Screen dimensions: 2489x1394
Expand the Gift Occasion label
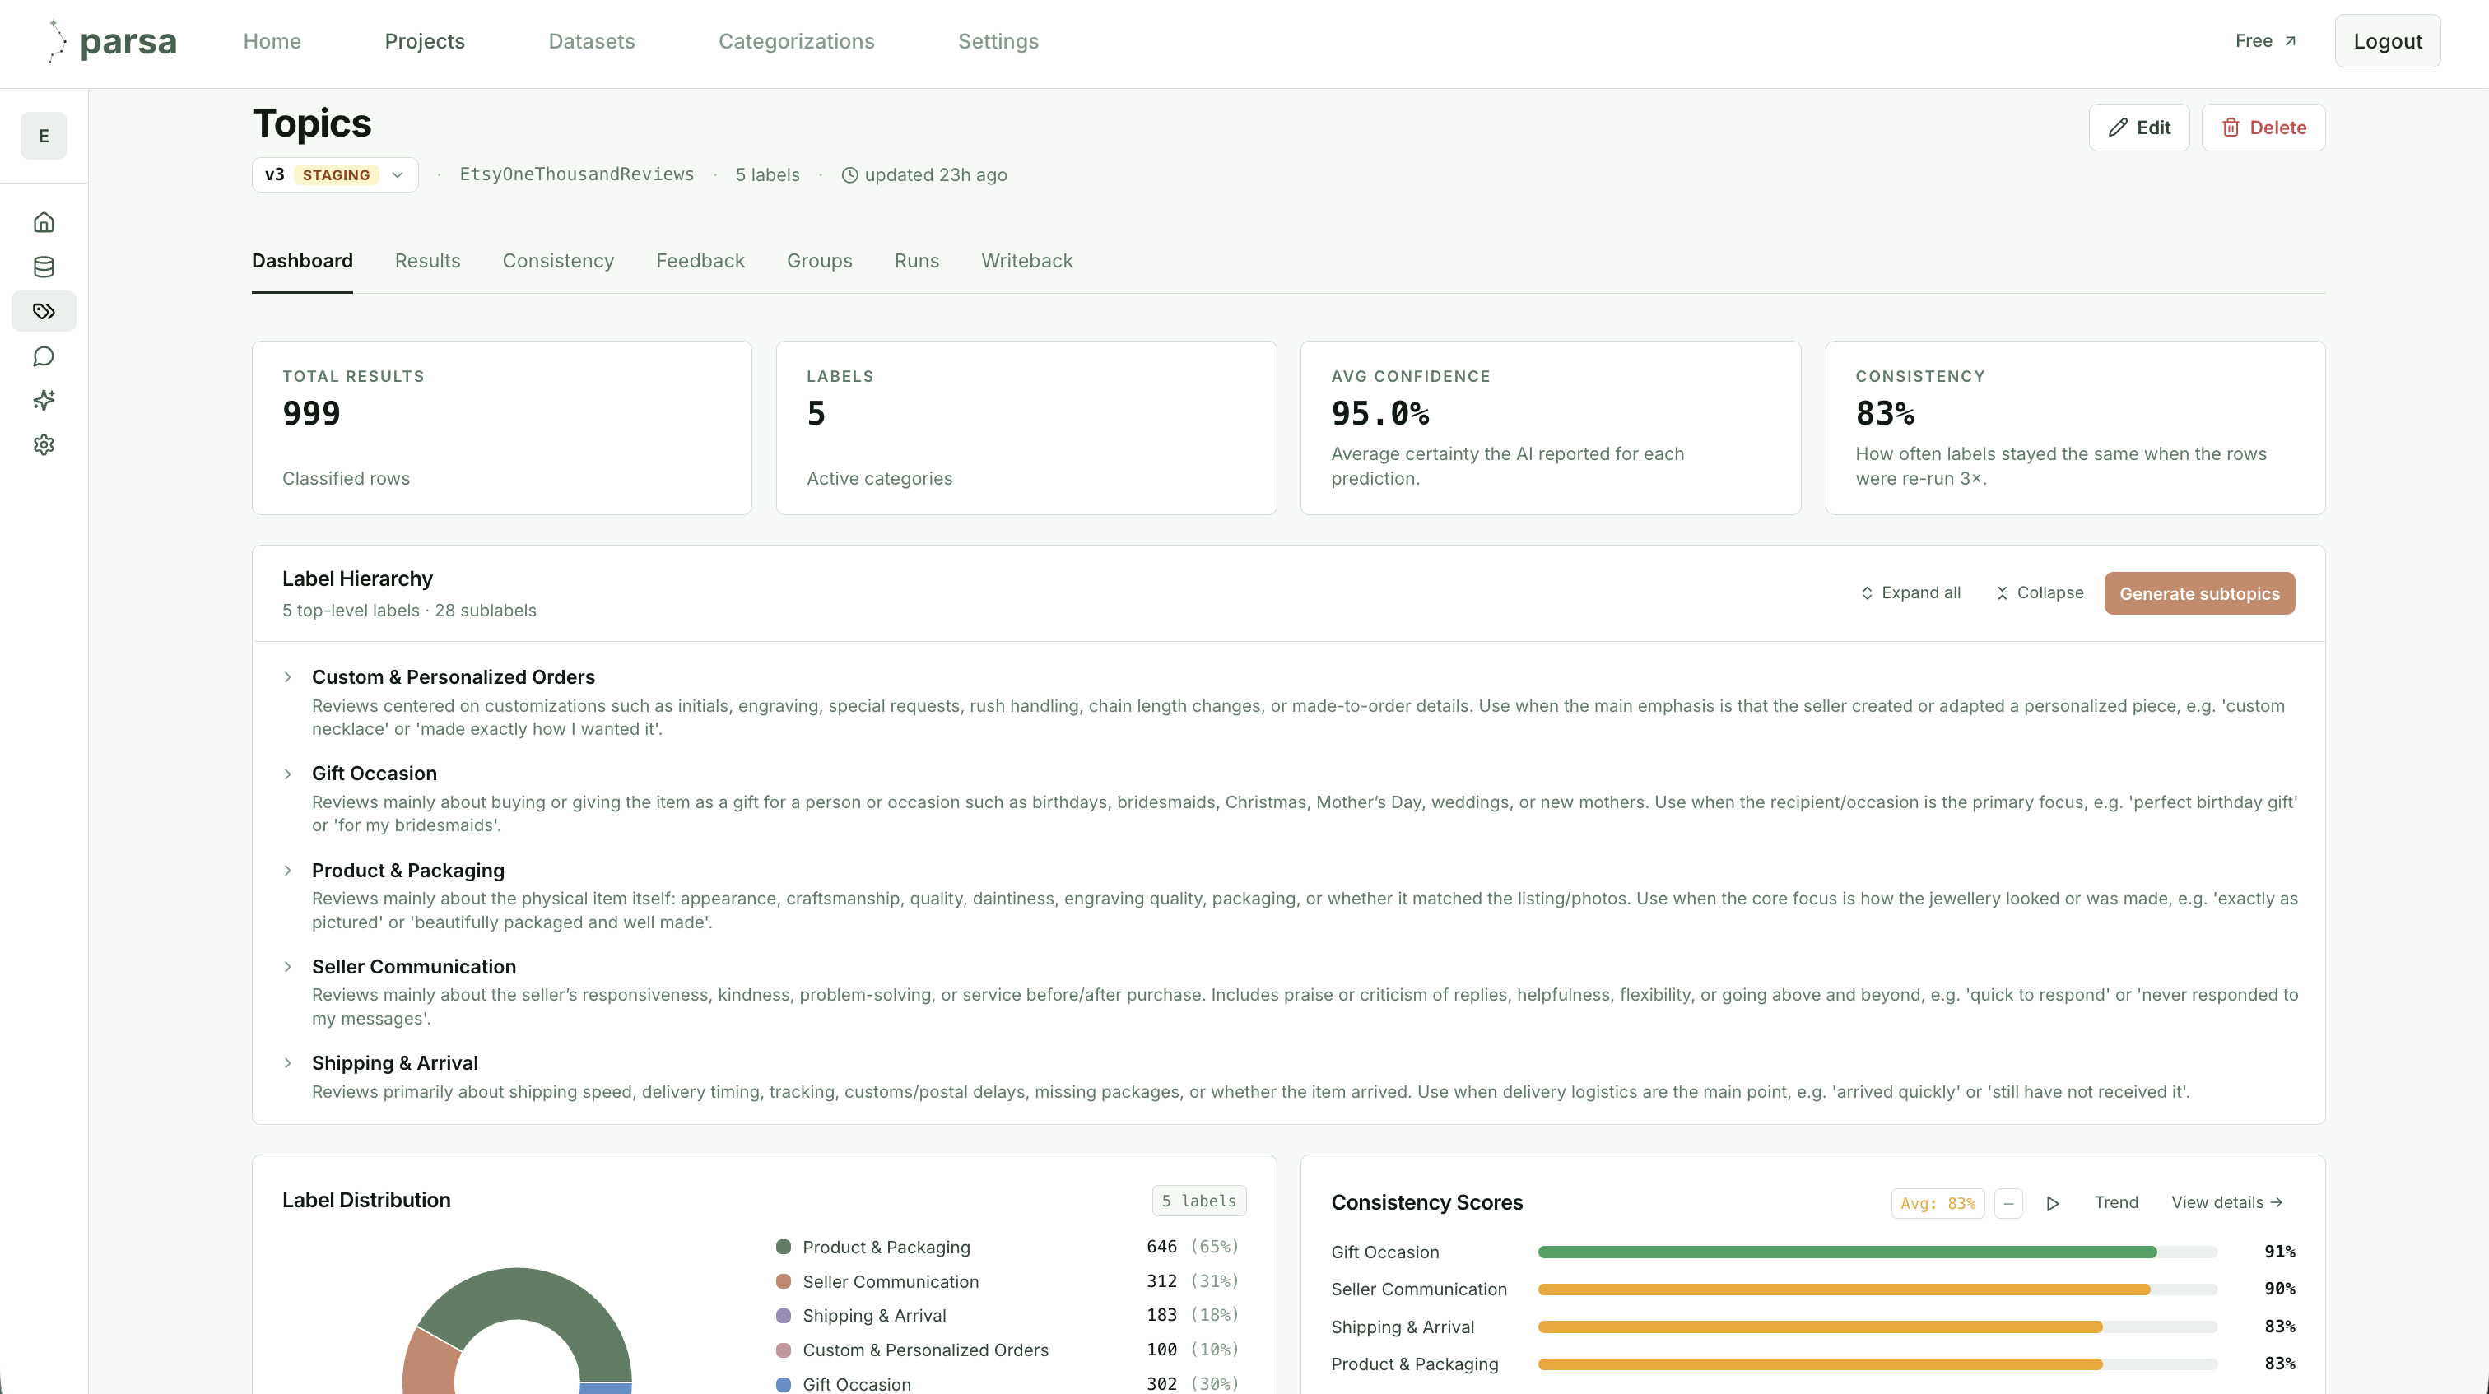pyautogui.click(x=287, y=774)
